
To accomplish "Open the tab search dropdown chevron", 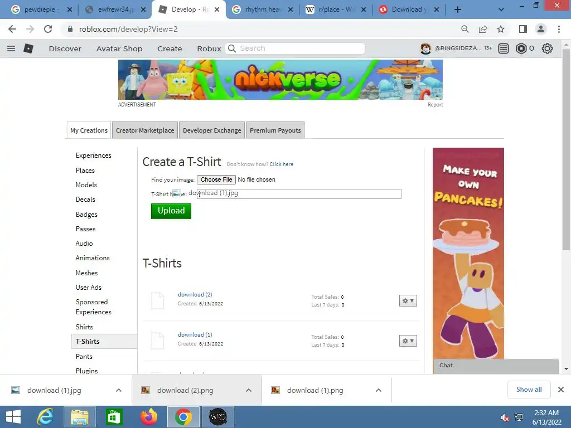I will pyautogui.click(x=501, y=9).
